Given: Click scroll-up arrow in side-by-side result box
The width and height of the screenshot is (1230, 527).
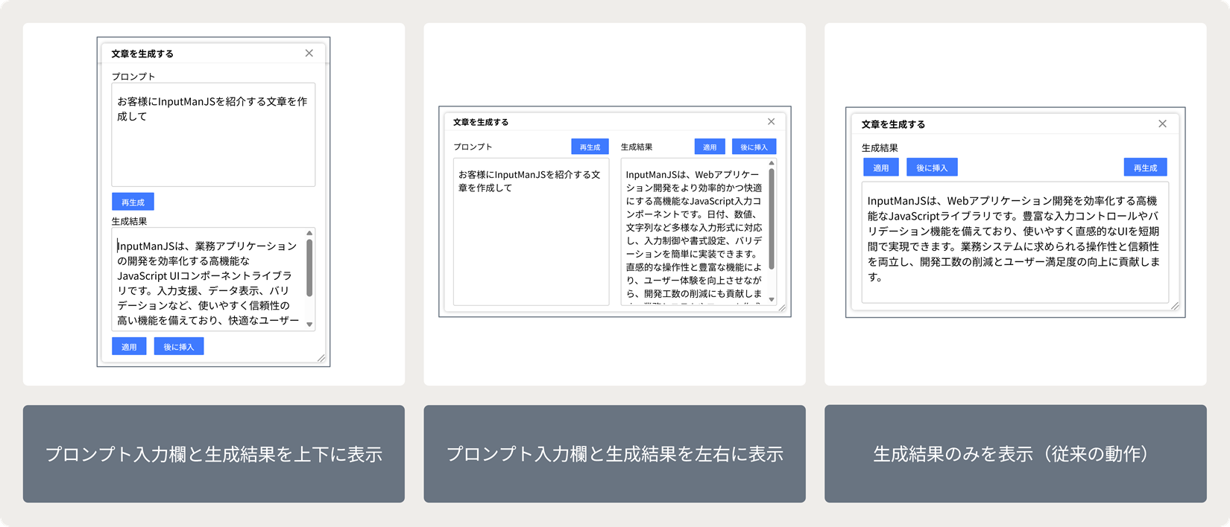Looking at the screenshot, I should [772, 163].
